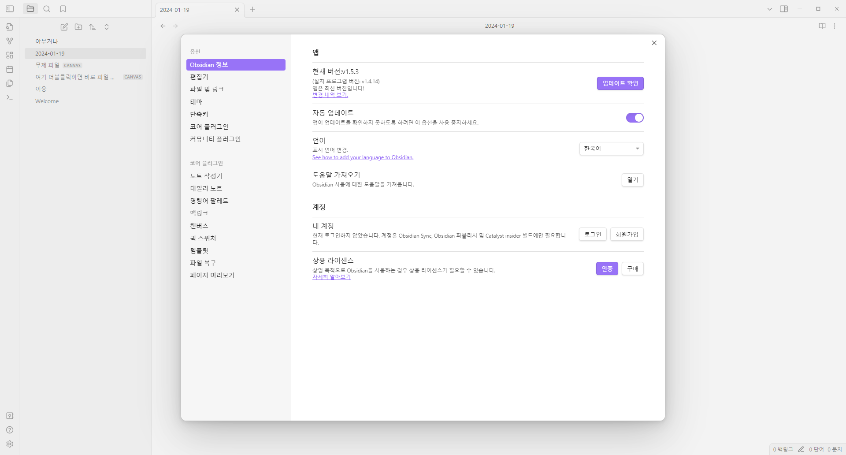This screenshot has width=846, height=455.
Task: Select the 아무거나 file in explorer
Action: click(x=85, y=41)
